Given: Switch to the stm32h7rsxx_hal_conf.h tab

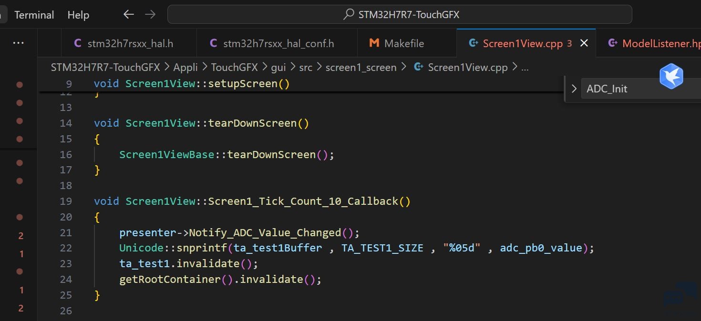Looking at the screenshot, I should tap(278, 43).
